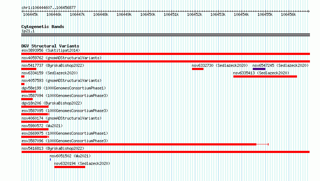Click the red nsv6332730 variant bar

click(x=198, y=69)
